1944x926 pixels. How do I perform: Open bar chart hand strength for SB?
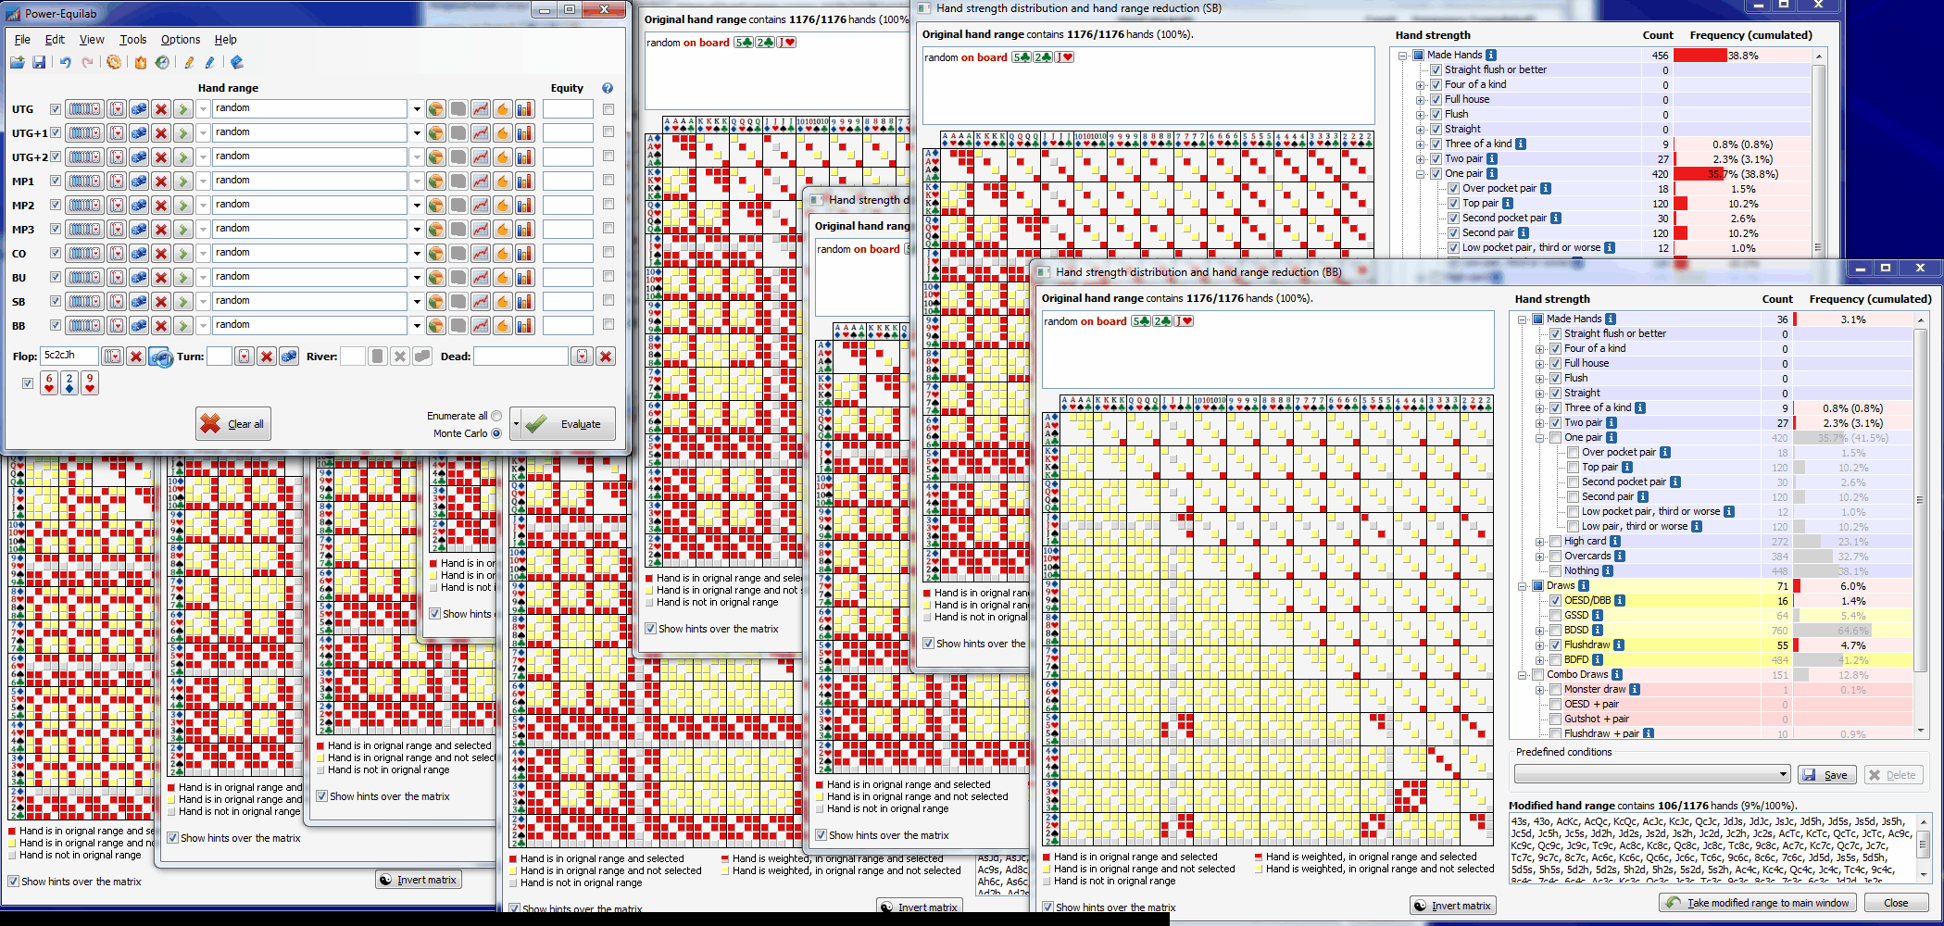[525, 302]
